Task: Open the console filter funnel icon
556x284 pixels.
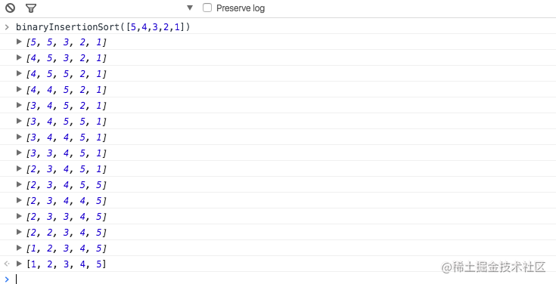Action: 31,8
